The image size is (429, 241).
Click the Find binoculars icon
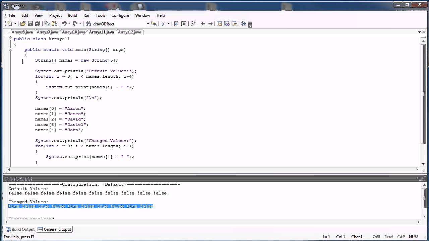pos(88,24)
